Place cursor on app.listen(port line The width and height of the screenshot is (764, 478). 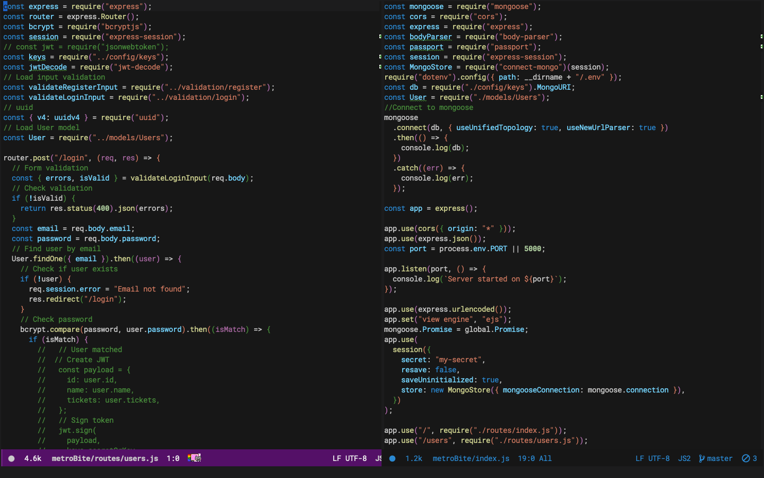pyautogui.click(x=435, y=269)
